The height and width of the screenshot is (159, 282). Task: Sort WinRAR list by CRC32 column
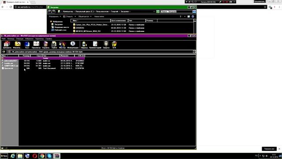coord(80,56)
